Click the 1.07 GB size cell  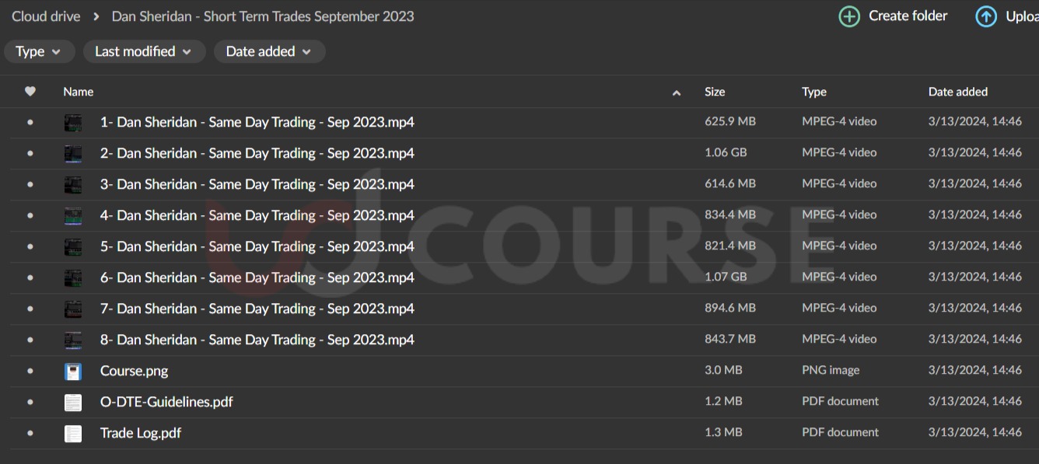[x=726, y=277]
